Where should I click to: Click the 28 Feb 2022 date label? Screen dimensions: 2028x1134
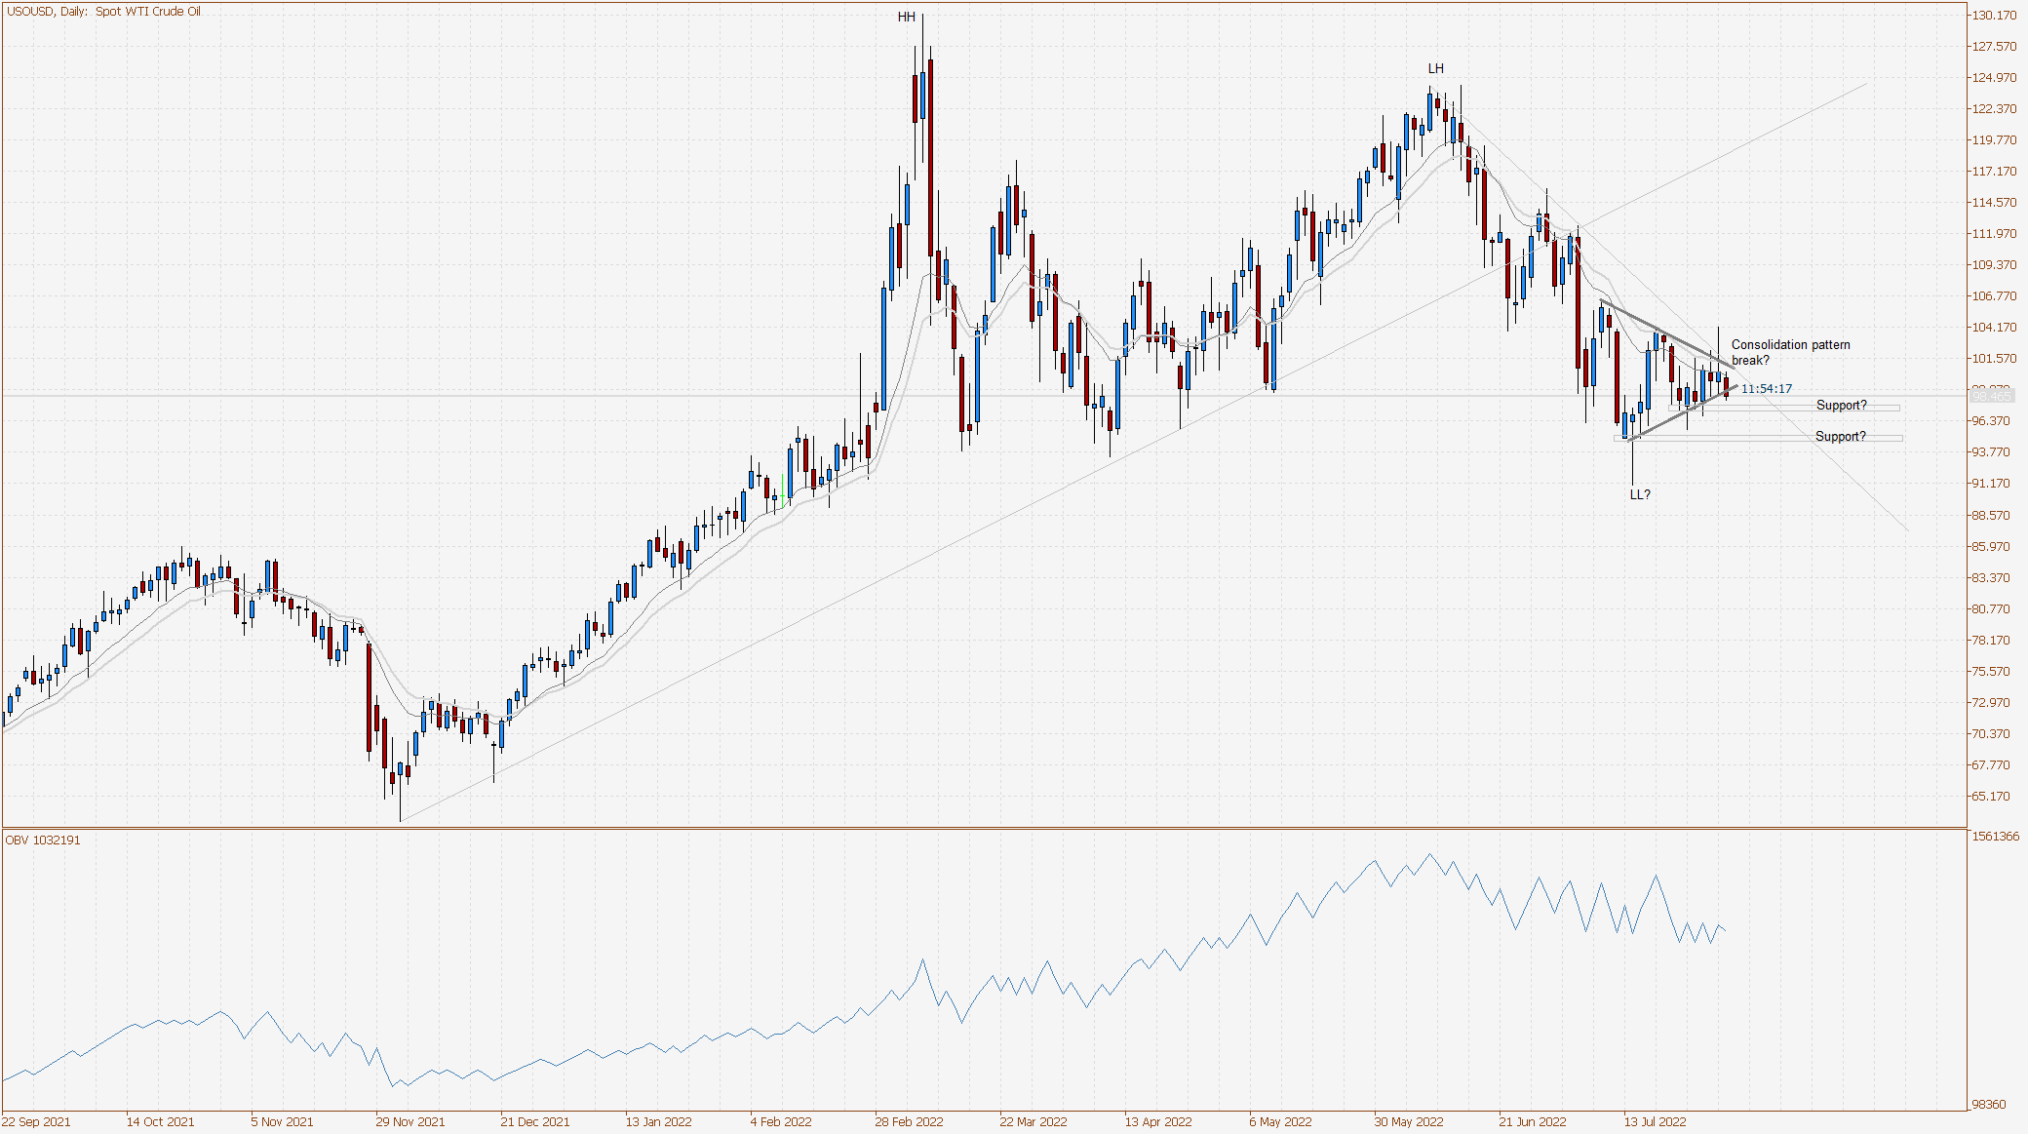910,1121
